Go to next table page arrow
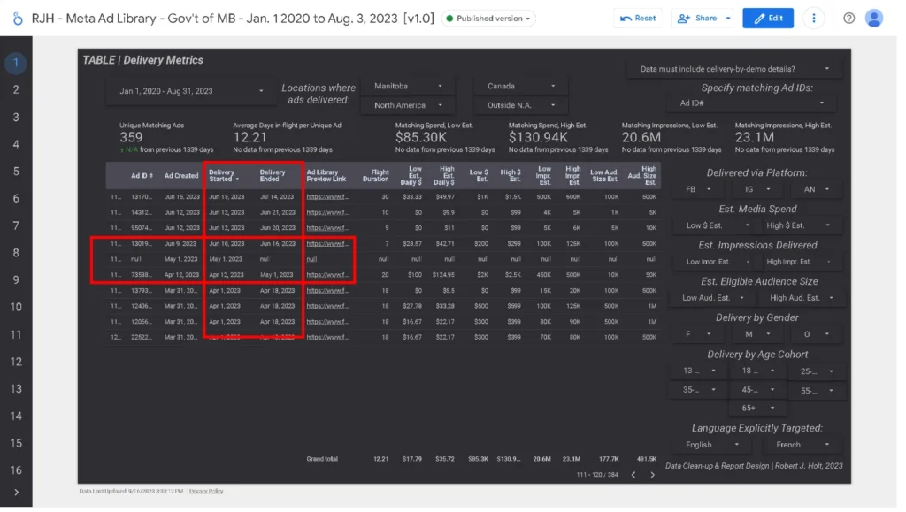906x512 pixels. 653,475
